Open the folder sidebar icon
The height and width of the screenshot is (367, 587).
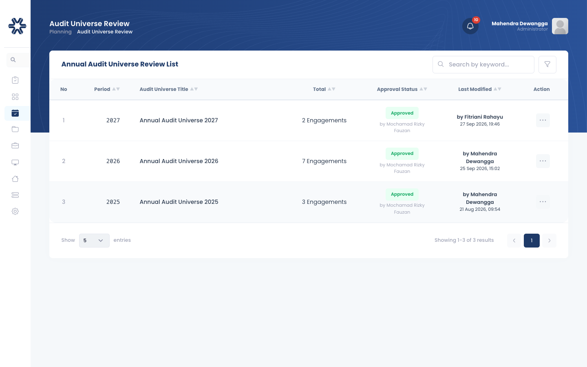(15, 129)
